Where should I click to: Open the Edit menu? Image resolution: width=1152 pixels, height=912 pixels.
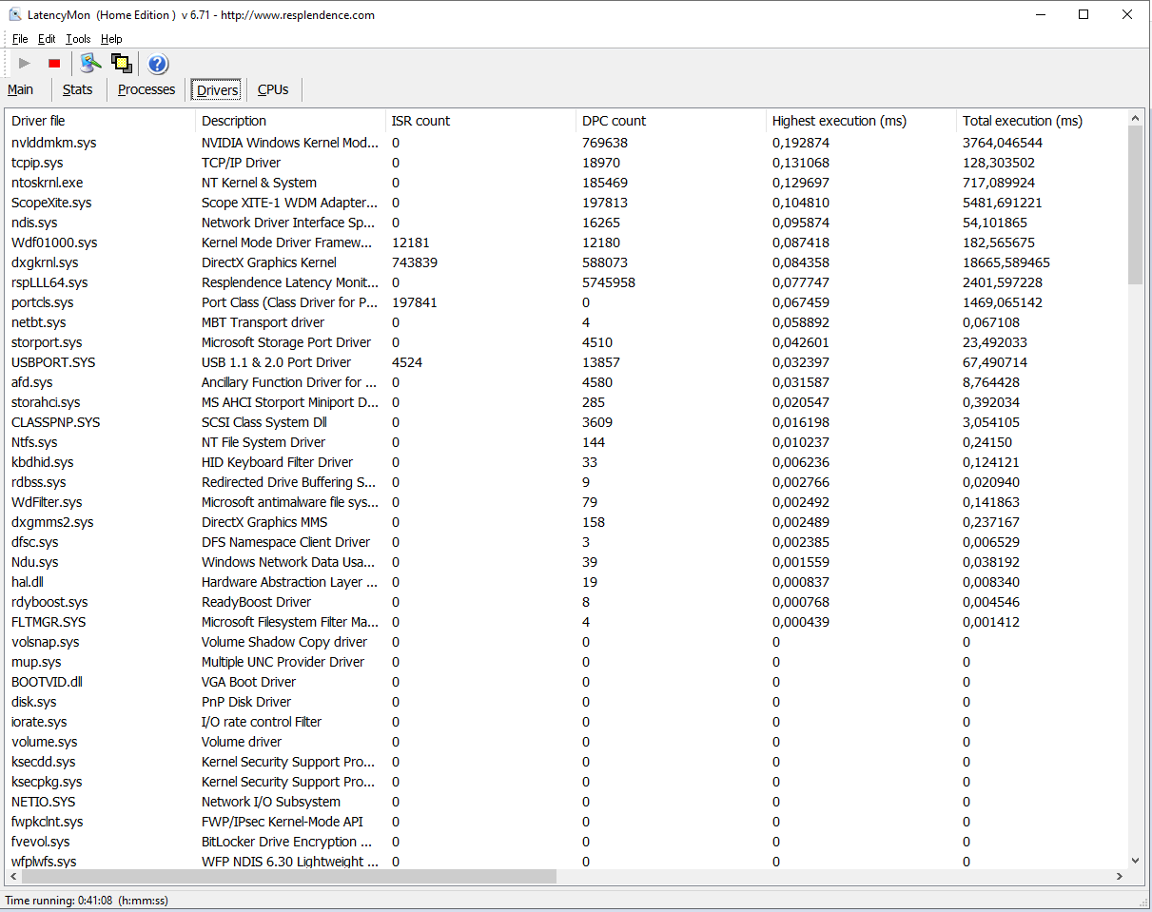47,39
